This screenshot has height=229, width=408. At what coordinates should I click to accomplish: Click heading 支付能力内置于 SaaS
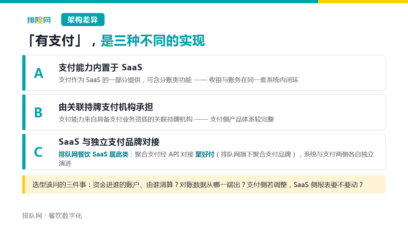(x=100, y=67)
